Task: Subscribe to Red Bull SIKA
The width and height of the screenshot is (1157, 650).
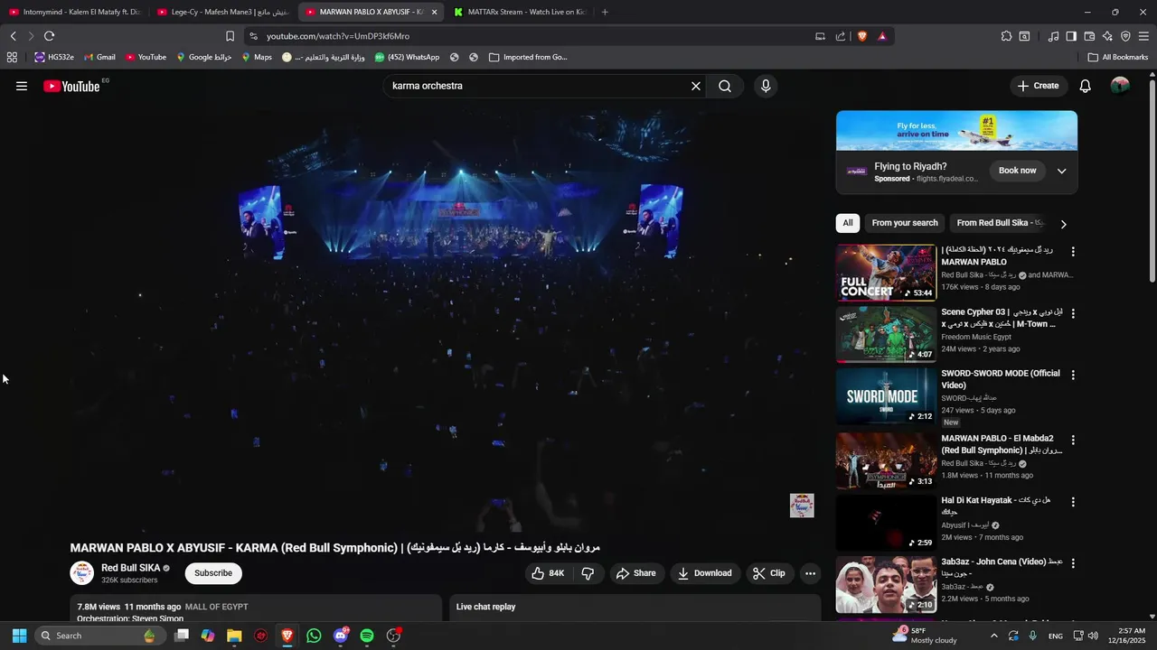Action: (x=213, y=573)
